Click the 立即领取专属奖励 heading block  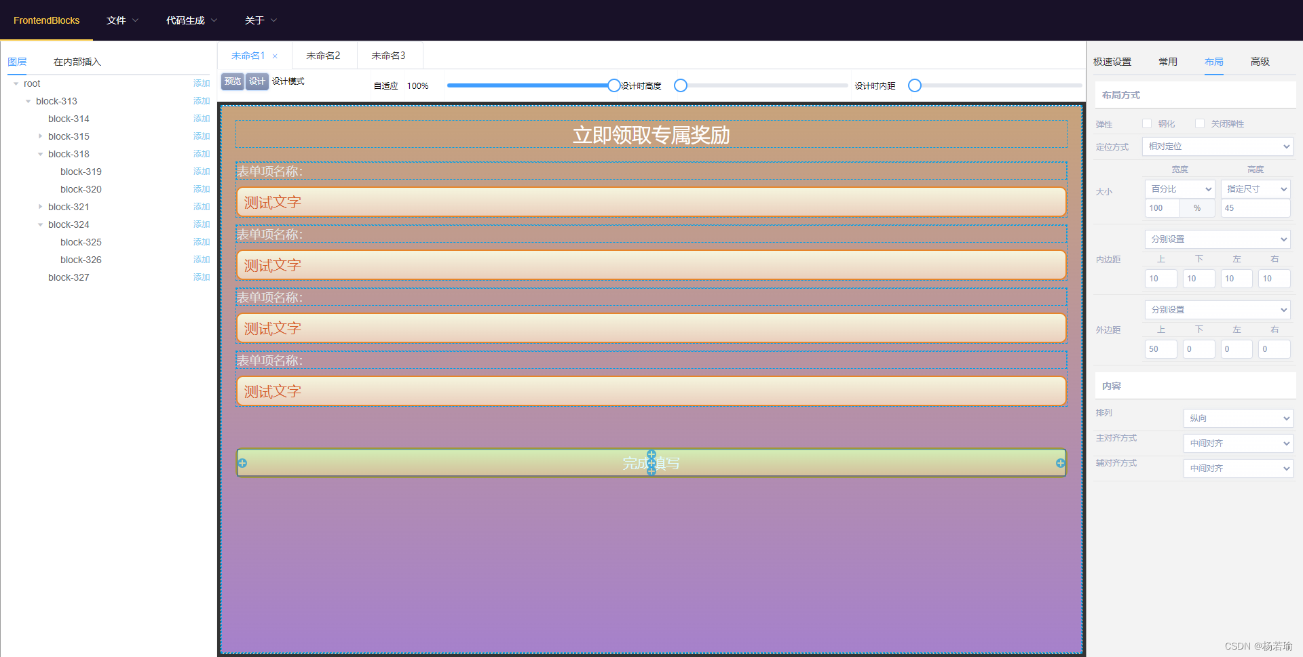(x=651, y=134)
